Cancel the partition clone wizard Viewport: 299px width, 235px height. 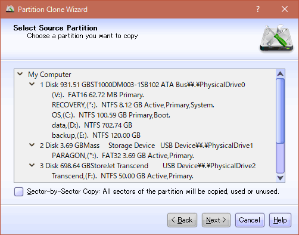coord(250,220)
